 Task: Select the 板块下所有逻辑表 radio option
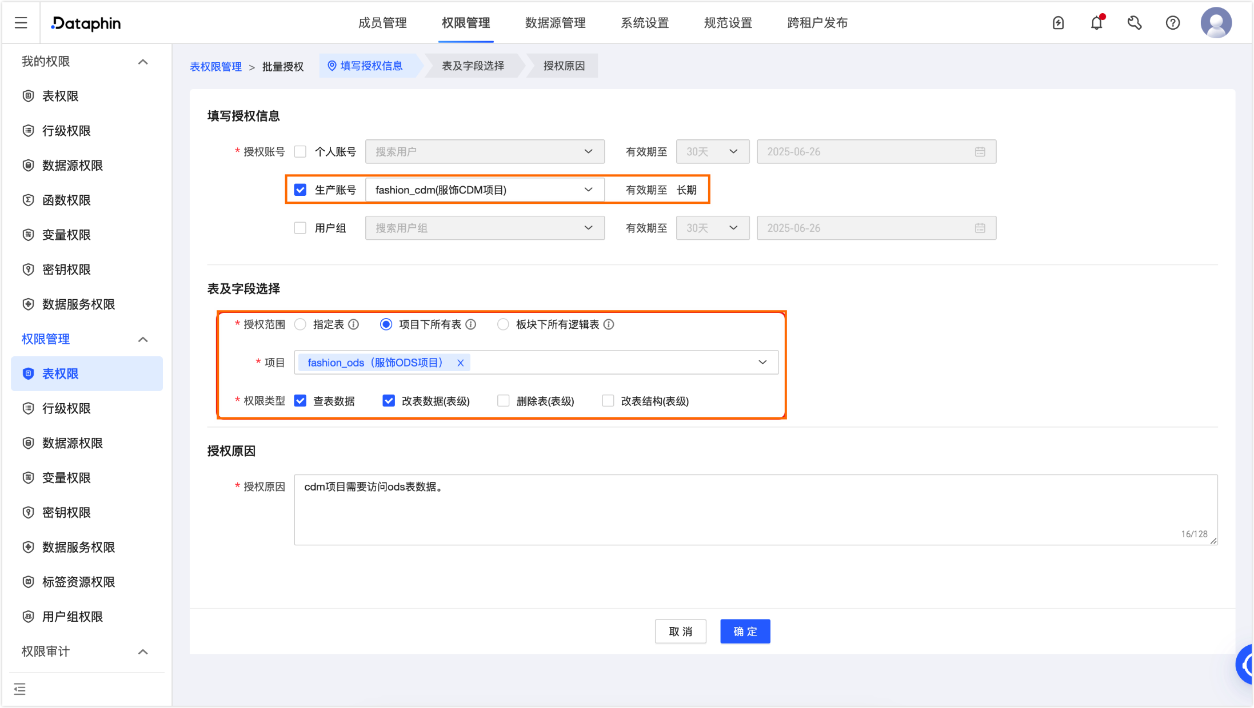click(x=503, y=325)
